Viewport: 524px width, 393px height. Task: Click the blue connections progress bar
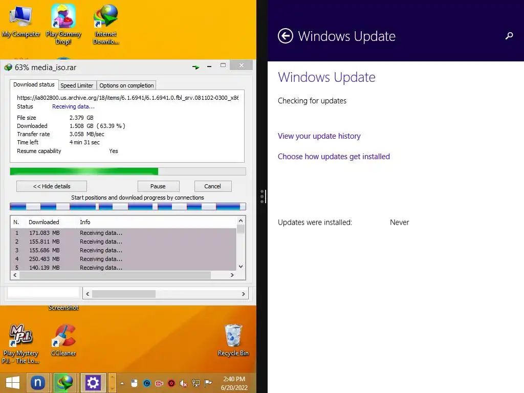pos(127,207)
